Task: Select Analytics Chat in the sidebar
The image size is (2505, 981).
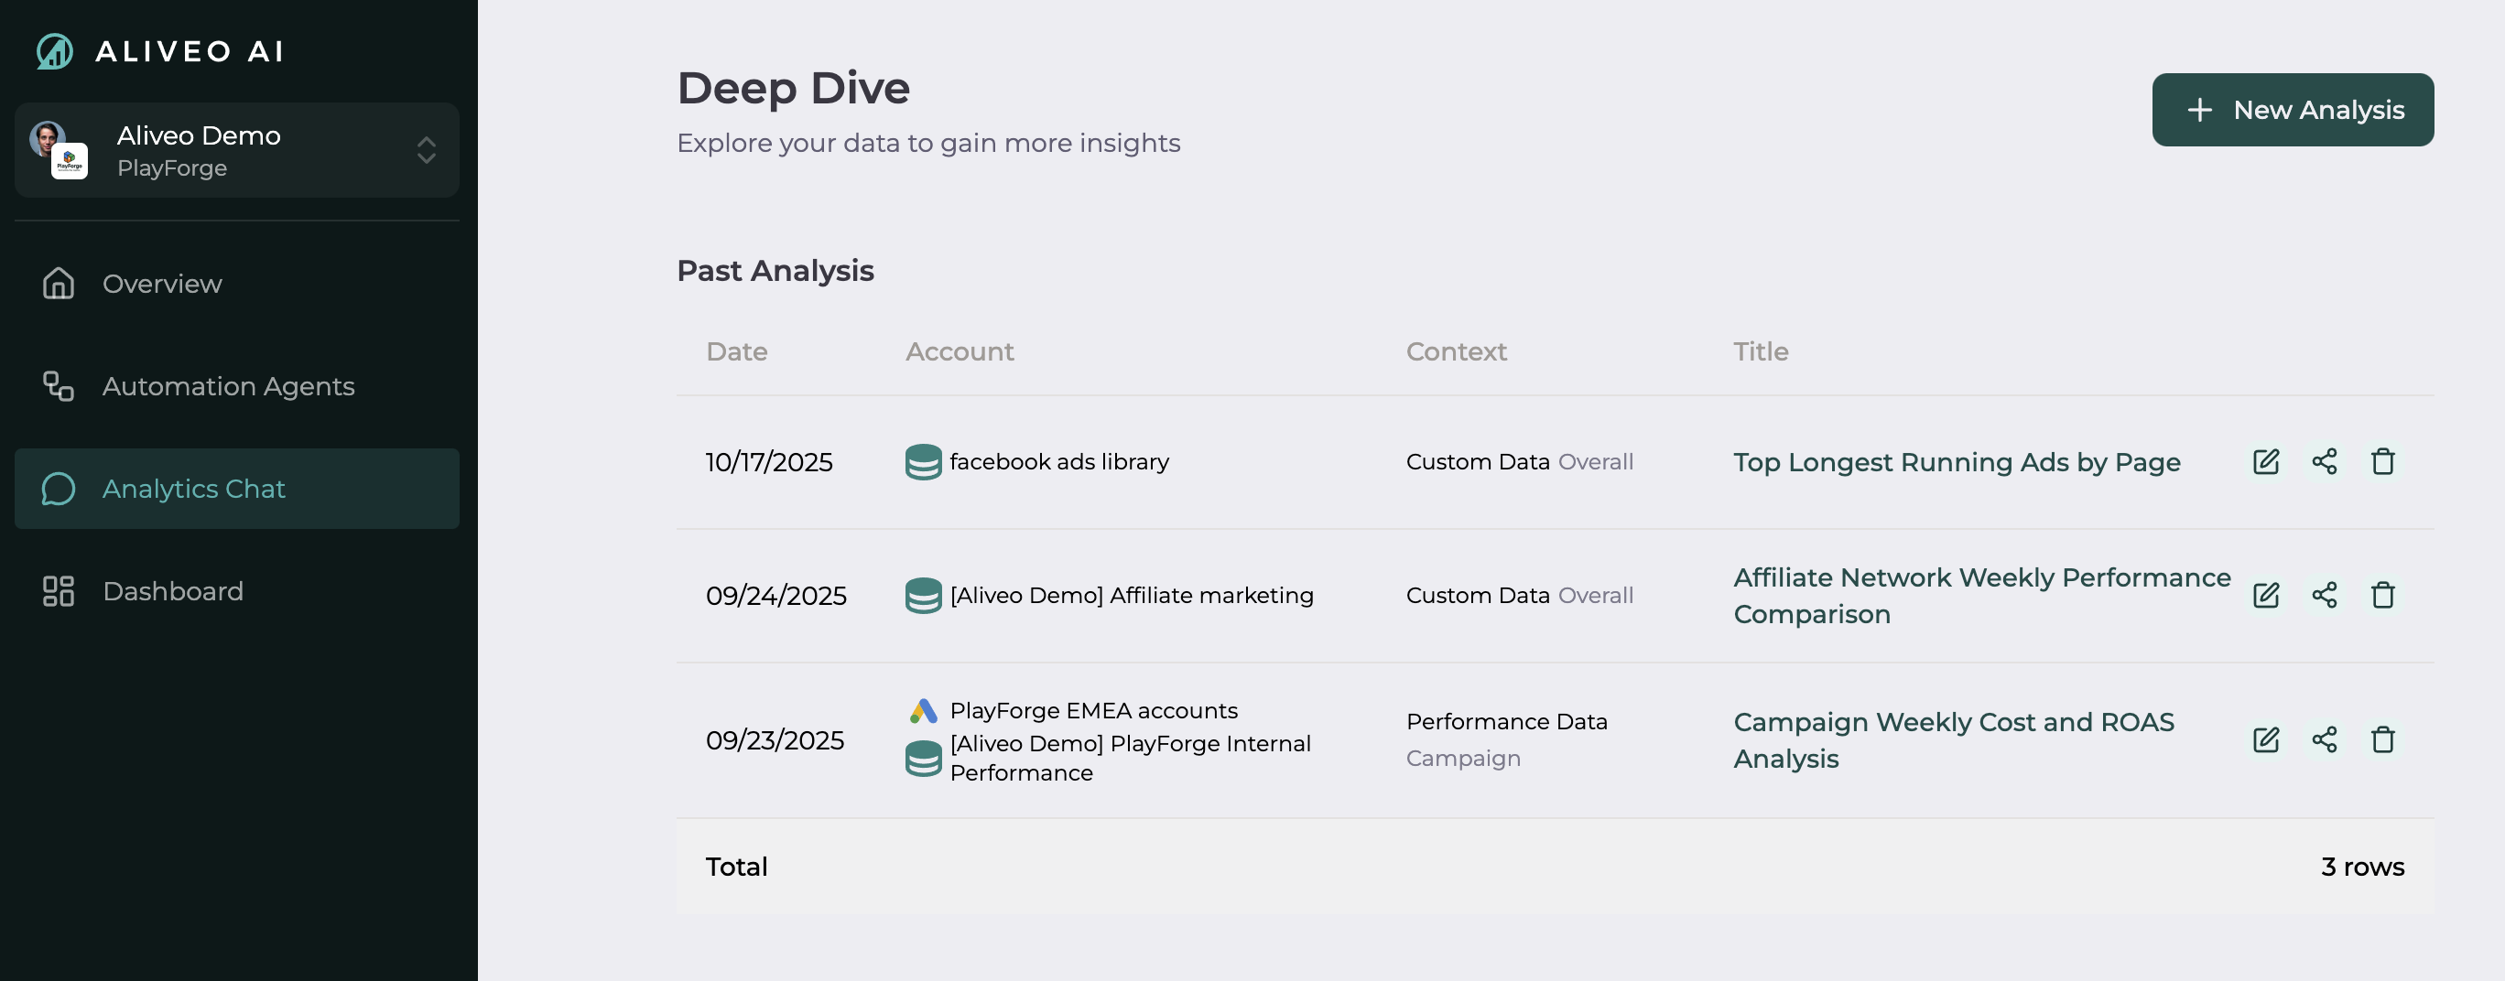Action: (193, 488)
